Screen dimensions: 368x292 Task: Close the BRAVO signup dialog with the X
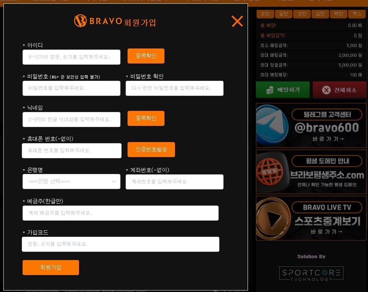coord(237,21)
